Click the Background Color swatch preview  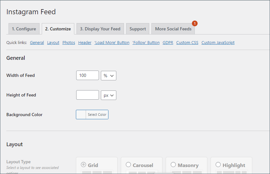click(x=81, y=115)
